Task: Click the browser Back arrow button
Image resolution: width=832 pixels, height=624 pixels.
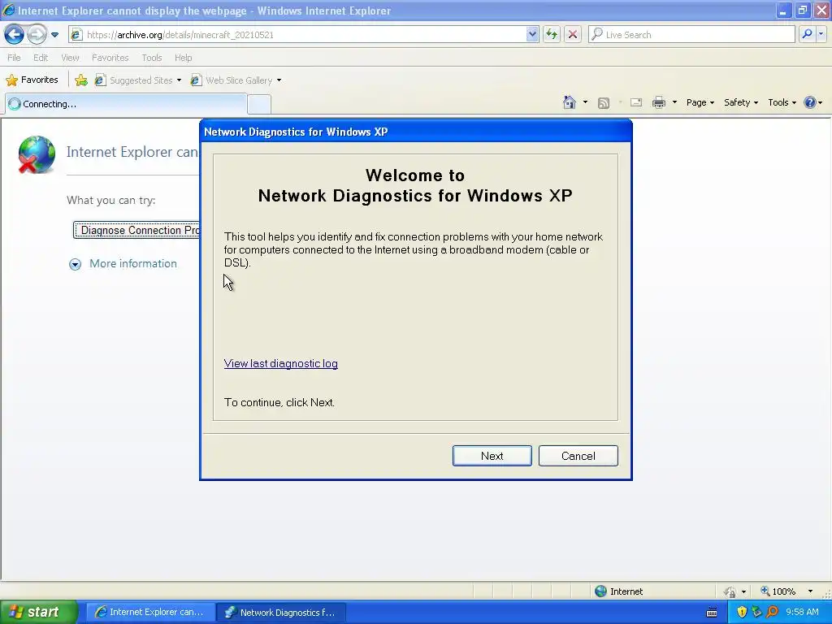Action: coord(15,35)
